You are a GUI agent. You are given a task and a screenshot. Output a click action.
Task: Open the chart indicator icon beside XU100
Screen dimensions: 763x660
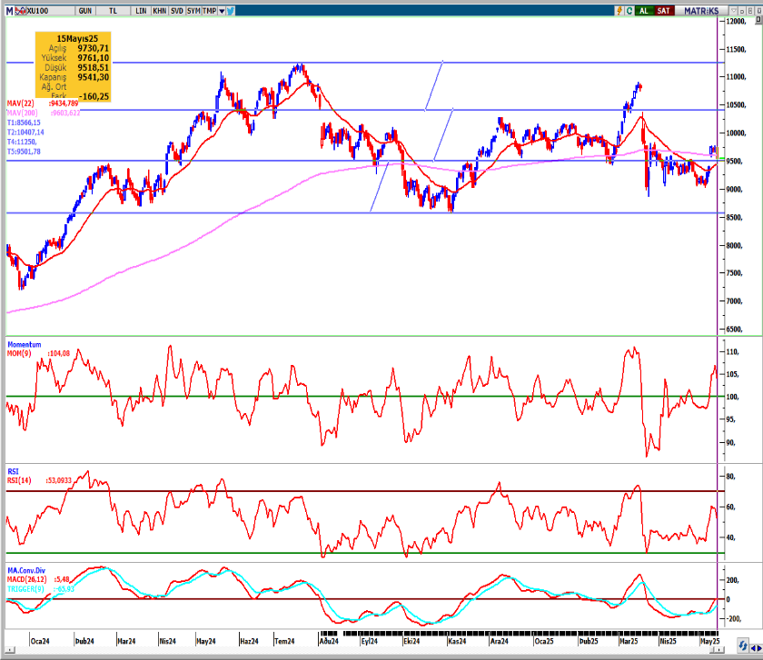pyautogui.click(x=20, y=11)
